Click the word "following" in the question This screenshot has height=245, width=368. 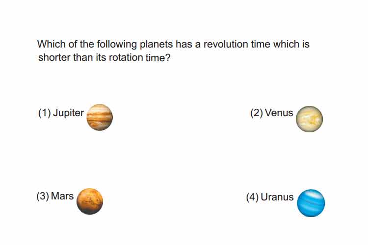coord(117,45)
